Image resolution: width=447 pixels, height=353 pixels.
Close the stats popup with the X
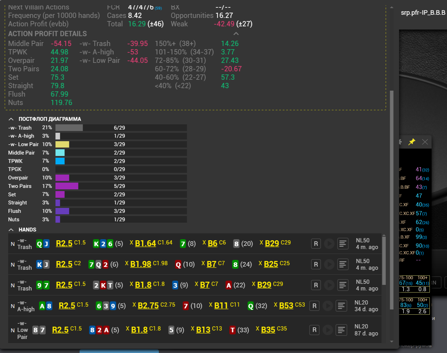pos(425,142)
